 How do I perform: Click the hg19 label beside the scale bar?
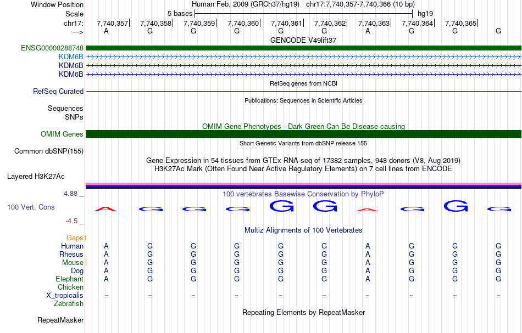click(x=425, y=14)
